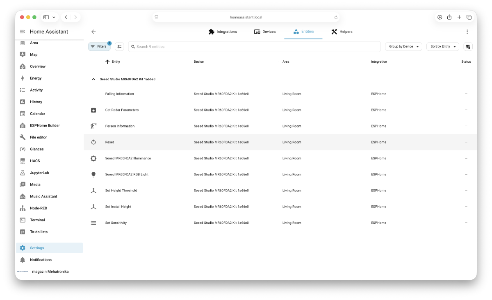
Task: Click the back arrow in the header
Action: click(93, 32)
